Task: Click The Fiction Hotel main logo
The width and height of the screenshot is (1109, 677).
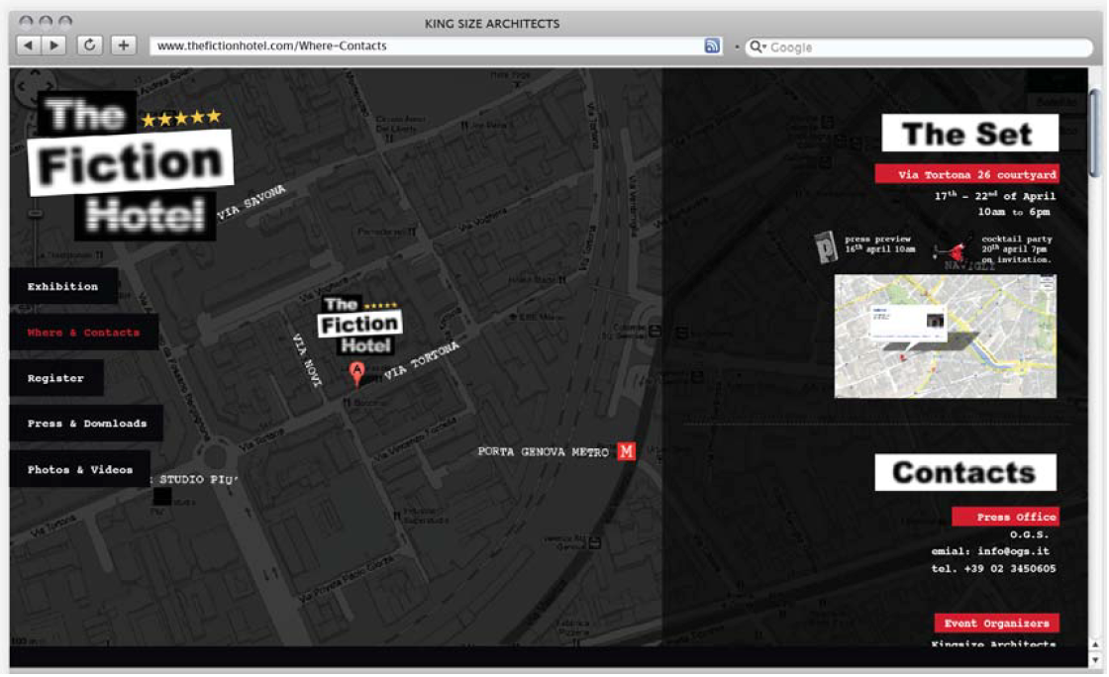Action: pyautogui.click(x=131, y=166)
